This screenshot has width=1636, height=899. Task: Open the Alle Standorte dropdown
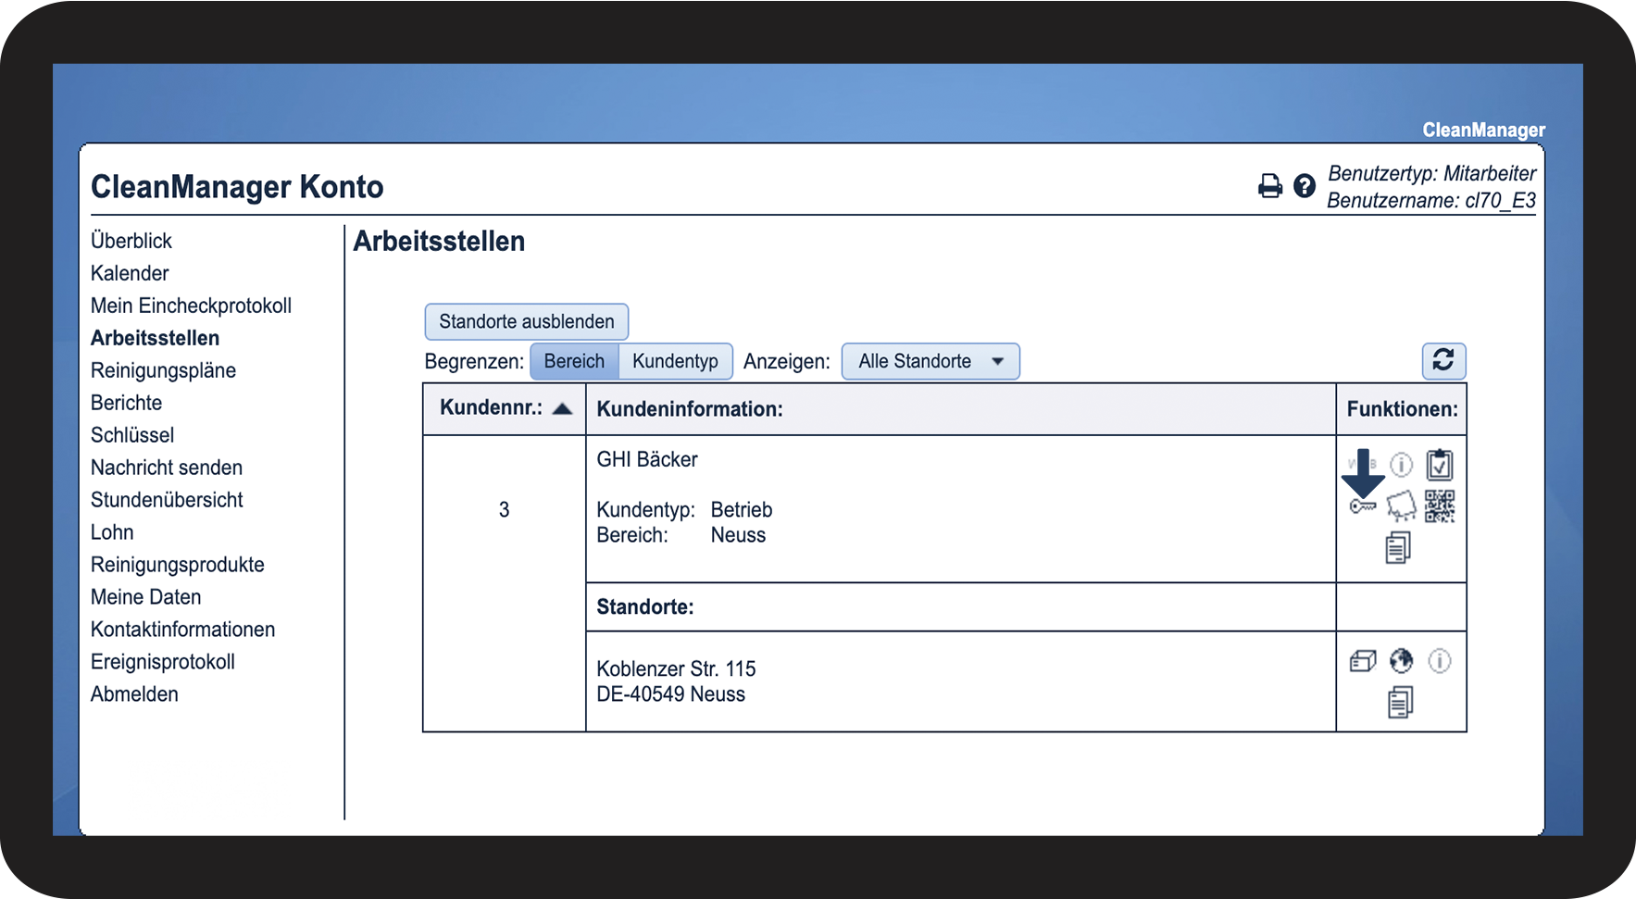(x=930, y=361)
